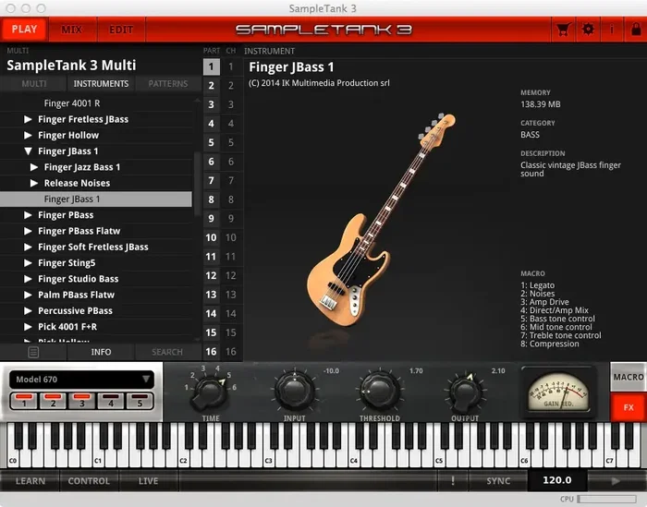Screen dimensions: 647x507
Task: Click the INPUT knob
Action: coord(294,390)
